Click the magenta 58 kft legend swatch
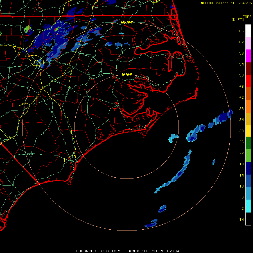253x253 pixels. click(248, 56)
